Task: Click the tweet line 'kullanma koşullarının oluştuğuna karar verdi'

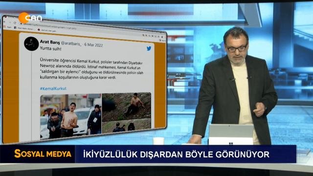Action: tap(78, 77)
